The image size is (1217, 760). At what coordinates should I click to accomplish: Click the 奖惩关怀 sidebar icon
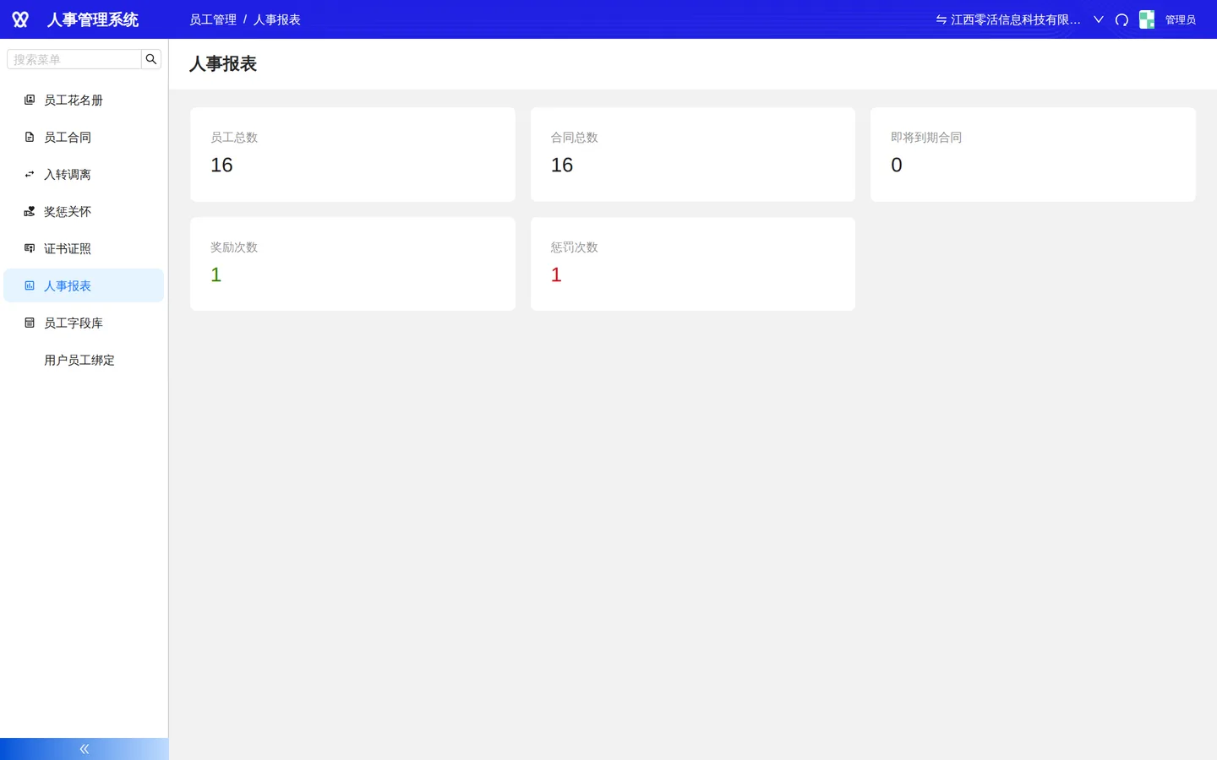30,211
